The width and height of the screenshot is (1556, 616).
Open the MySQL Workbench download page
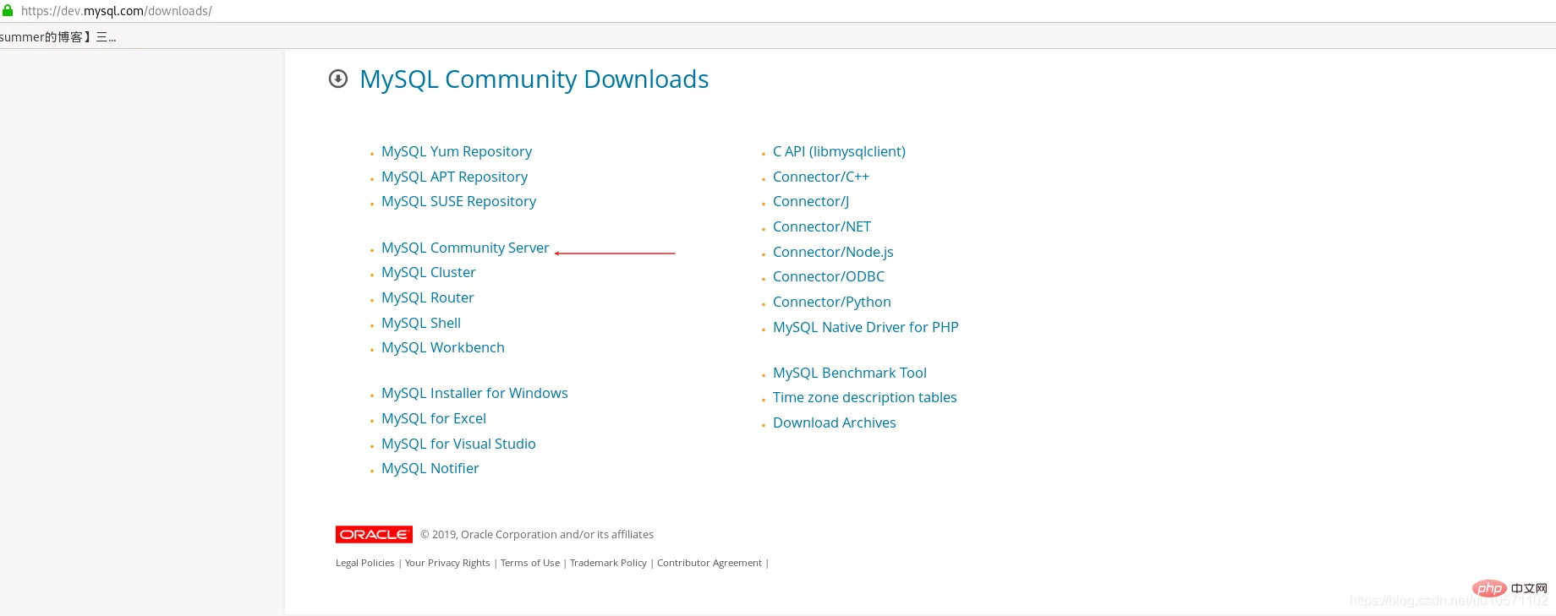442,347
